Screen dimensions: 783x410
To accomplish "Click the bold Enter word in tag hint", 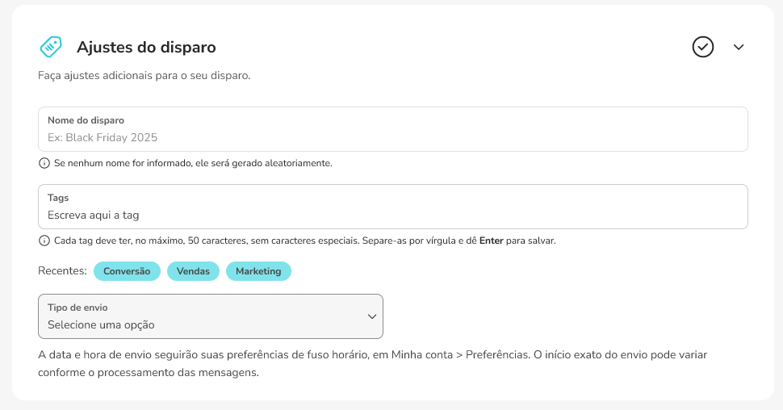I will tap(492, 241).
